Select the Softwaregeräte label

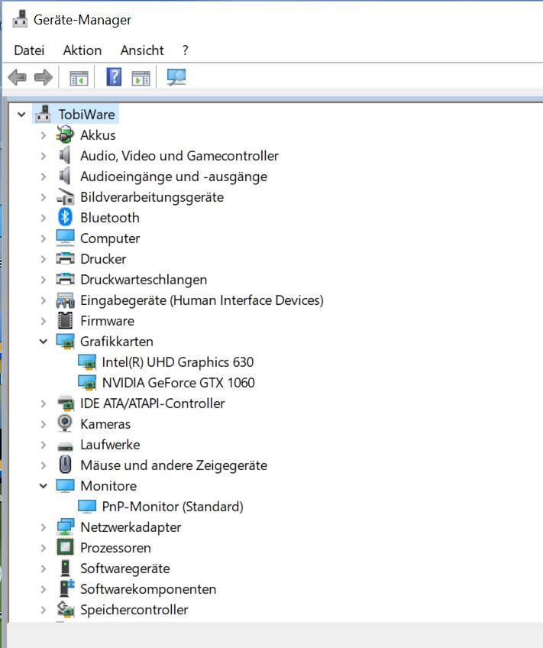coord(124,569)
